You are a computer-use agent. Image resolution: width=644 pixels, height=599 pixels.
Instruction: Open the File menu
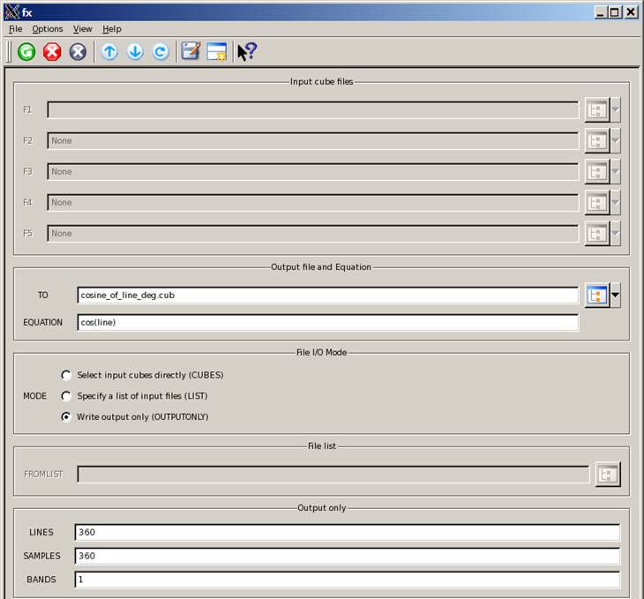click(x=15, y=29)
